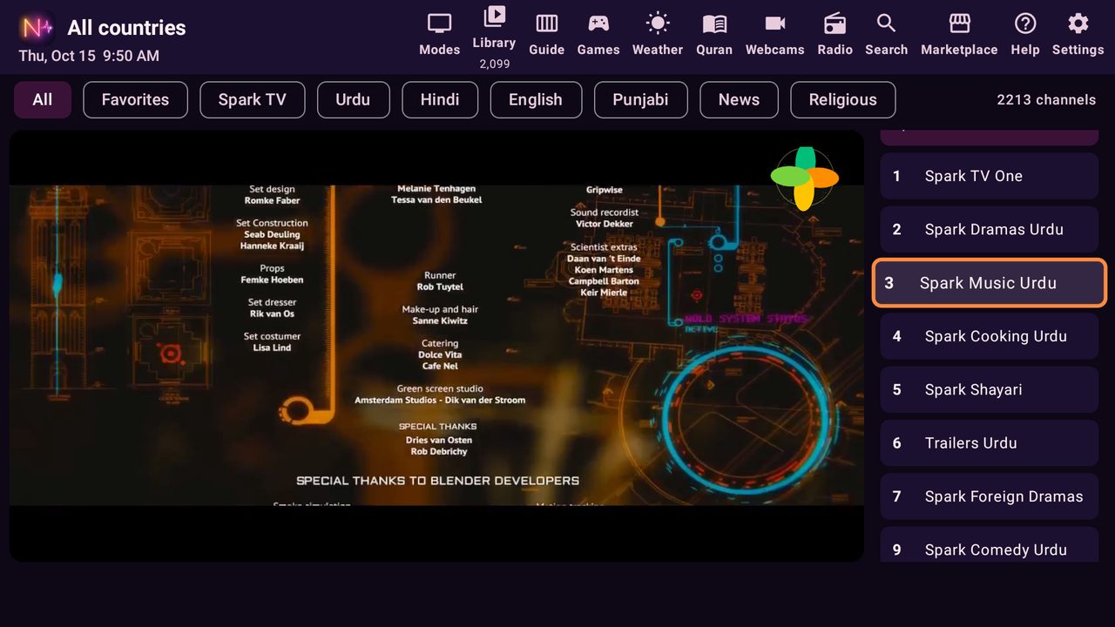
Task: Open the Quran book icon
Action: coord(714,24)
